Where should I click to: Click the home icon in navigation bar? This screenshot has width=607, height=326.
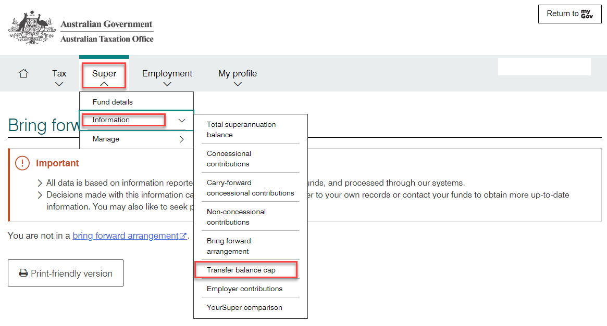point(23,74)
